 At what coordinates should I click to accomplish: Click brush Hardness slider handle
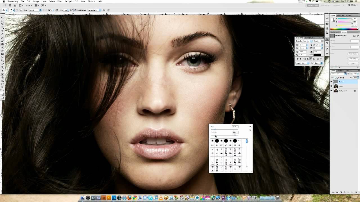click(235, 135)
